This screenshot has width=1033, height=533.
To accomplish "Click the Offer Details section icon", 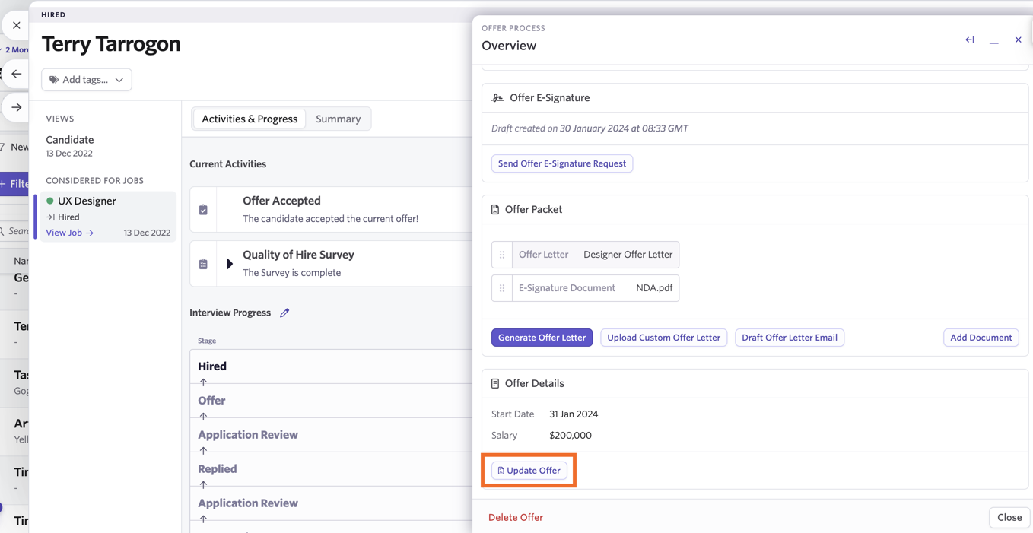I will (495, 384).
